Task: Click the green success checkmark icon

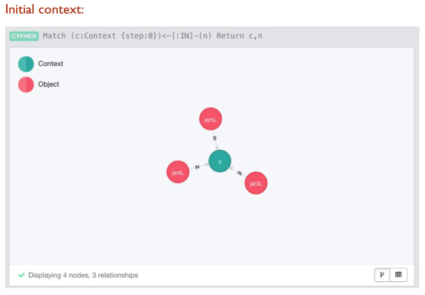Action: click(x=21, y=275)
